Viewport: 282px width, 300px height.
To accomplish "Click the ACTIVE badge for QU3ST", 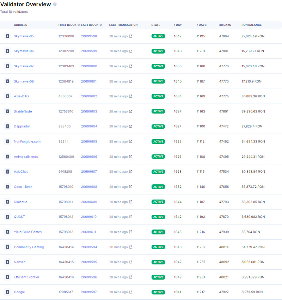I will click(x=158, y=217).
